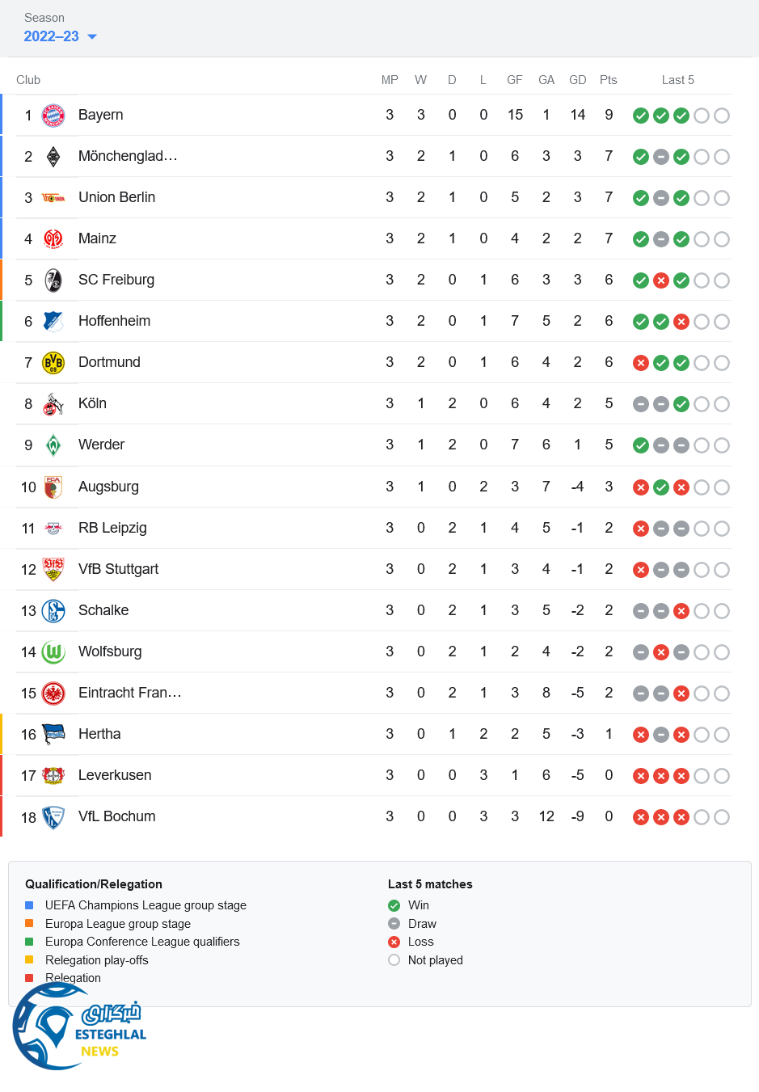Click the dropdown arrow next to season
Image resolution: width=759 pixels, height=1092 pixels.
point(92,36)
